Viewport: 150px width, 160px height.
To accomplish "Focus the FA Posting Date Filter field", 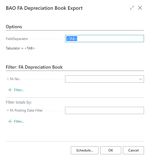I will pyautogui.click(x=104, y=110).
